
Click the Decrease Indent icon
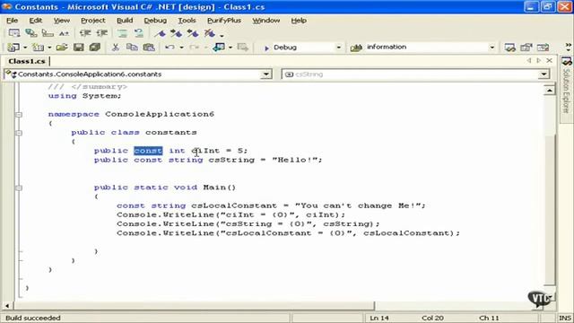click(85, 33)
